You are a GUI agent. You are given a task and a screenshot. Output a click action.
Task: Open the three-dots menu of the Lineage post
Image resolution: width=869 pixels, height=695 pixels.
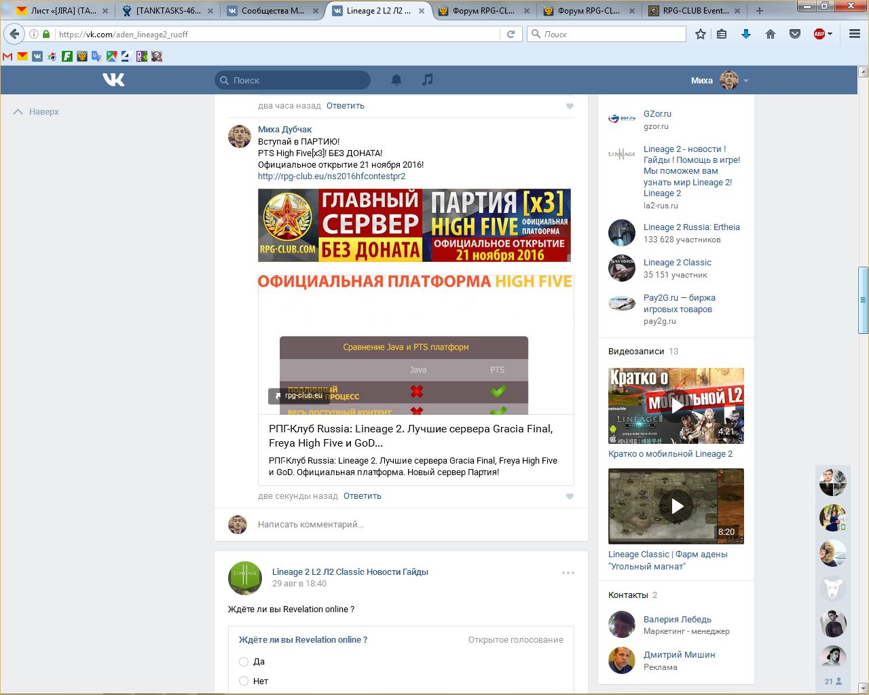[568, 573]
